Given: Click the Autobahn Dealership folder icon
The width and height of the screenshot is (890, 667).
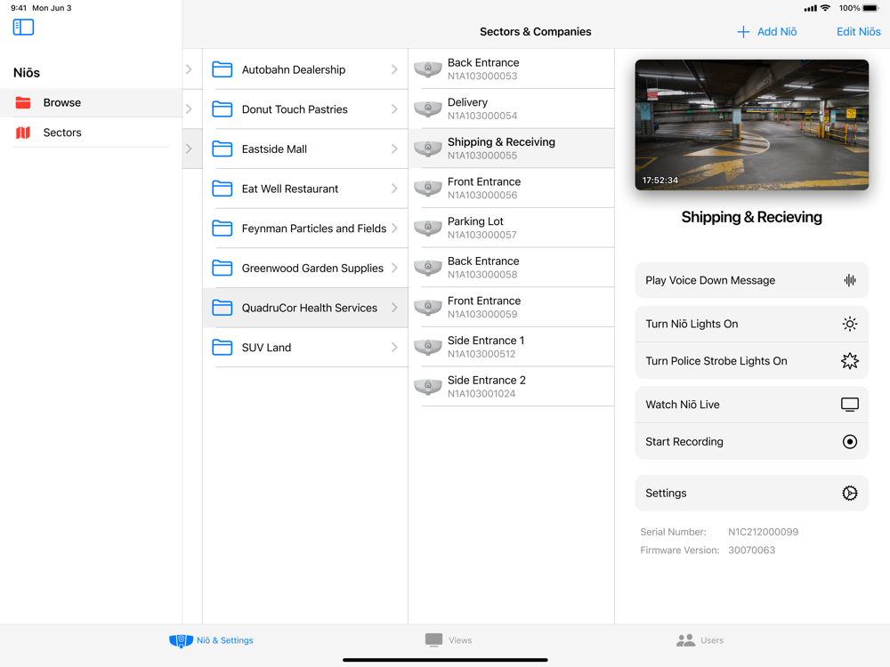Looking at the screenshot, I should (222, 69).
